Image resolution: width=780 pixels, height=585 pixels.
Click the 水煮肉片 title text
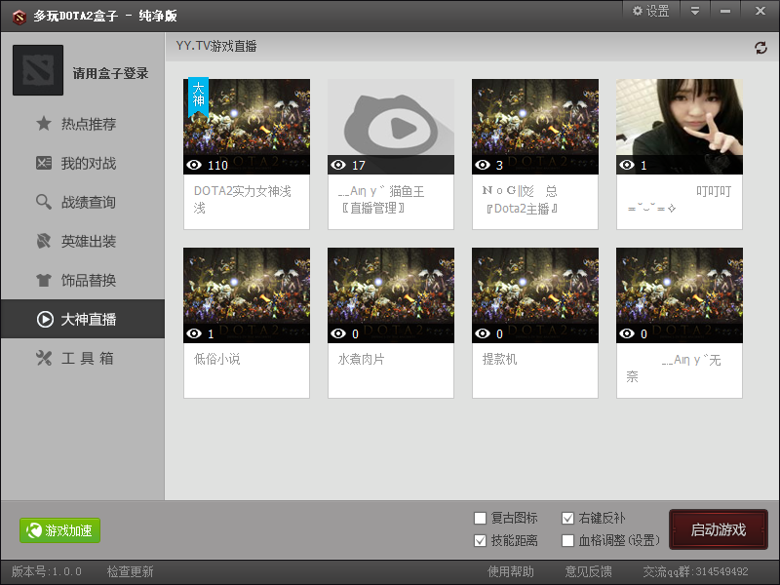point(361,359)
